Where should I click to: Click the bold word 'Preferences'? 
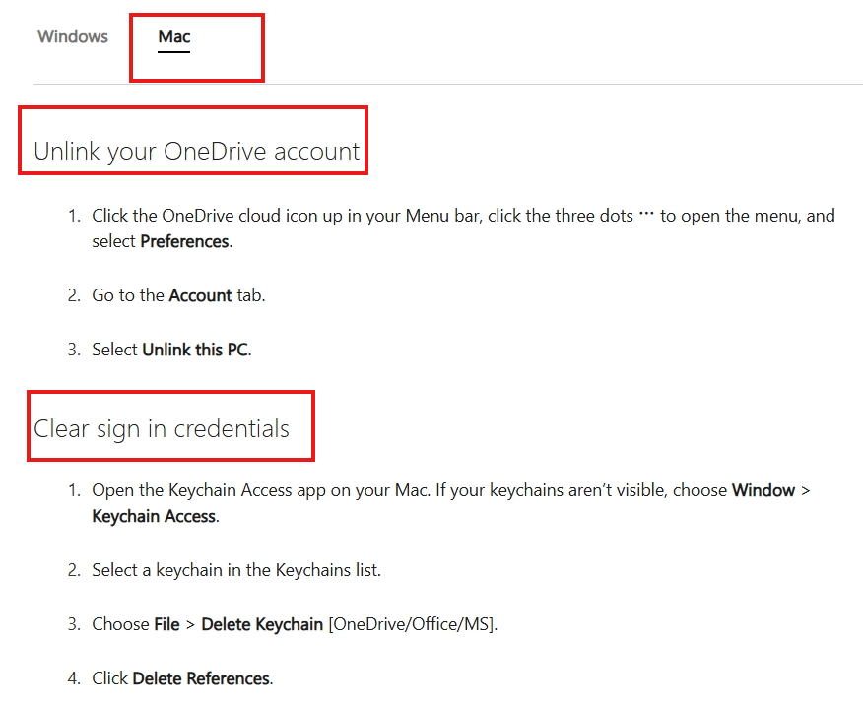point(184,241)
